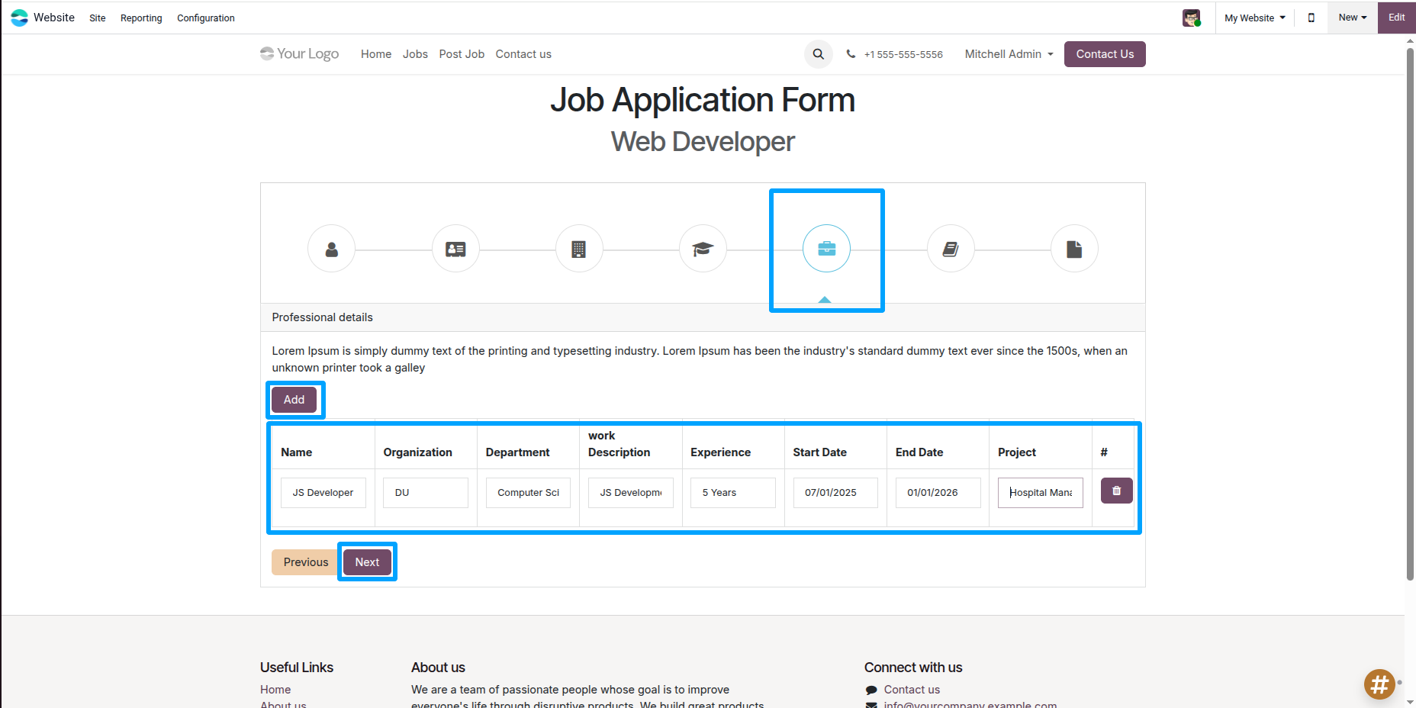Click the Your Logo brand image
The width and height of the screenshot is (1416, 708).
pos(300,53)
